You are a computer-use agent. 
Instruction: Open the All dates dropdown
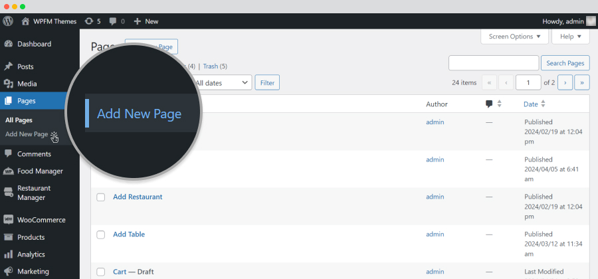[x=222, y=82]
